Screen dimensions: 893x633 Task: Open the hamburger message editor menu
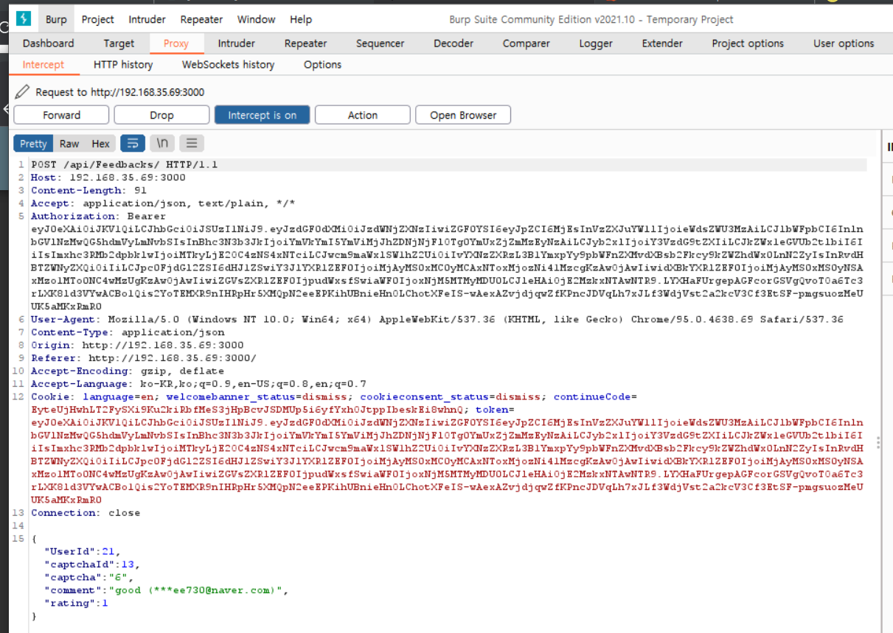192,143
